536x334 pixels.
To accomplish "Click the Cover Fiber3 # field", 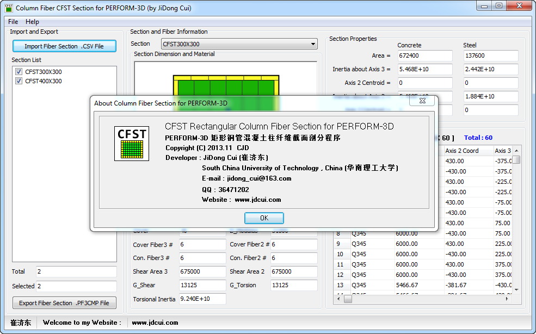I will (202, 244).
